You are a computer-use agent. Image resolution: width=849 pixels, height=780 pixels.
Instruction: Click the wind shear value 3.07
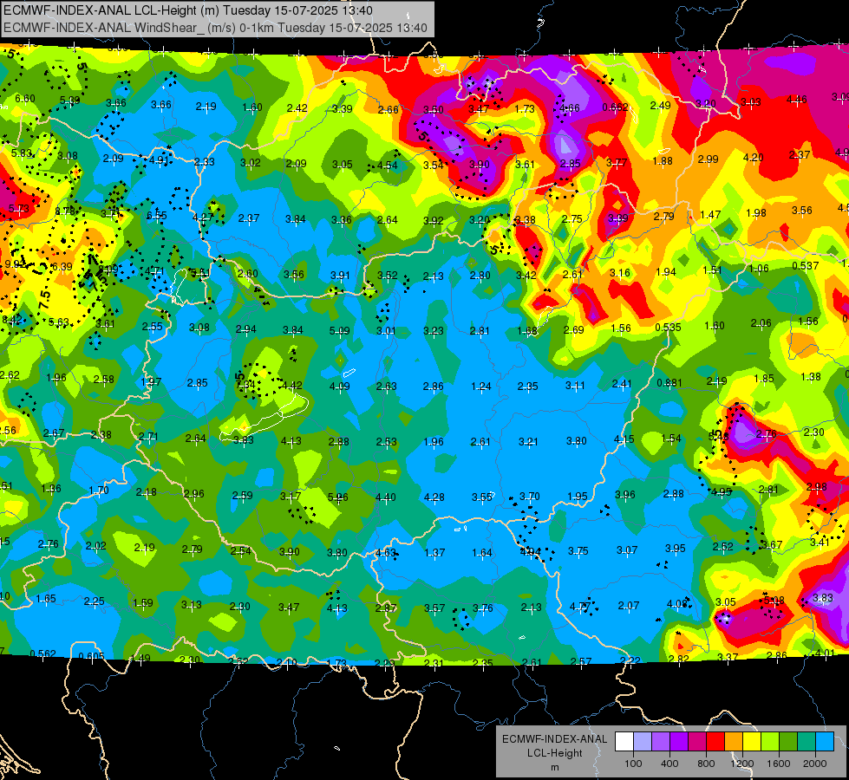tap(627, 550)
